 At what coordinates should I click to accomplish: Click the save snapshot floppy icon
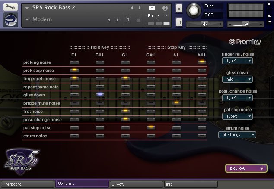coord(128,19)
